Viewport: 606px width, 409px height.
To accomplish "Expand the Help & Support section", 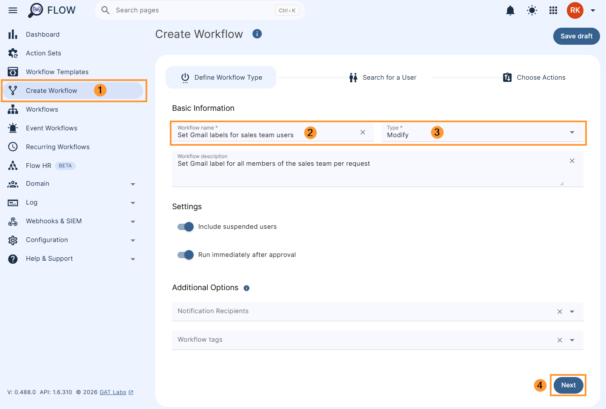I will tap(133, 259).
